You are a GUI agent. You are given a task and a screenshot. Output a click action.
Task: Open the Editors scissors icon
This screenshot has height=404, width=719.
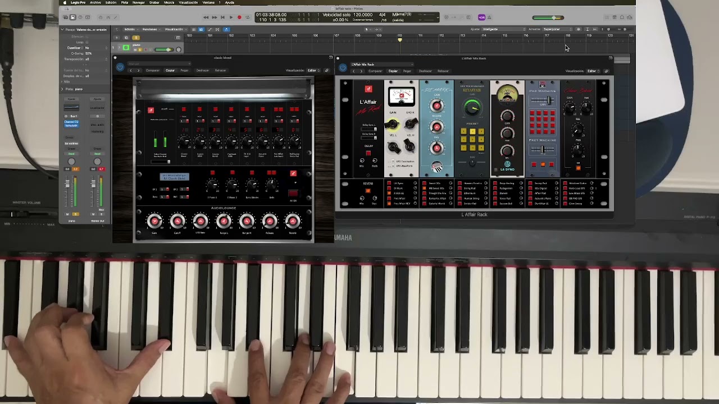click(115, 17)
